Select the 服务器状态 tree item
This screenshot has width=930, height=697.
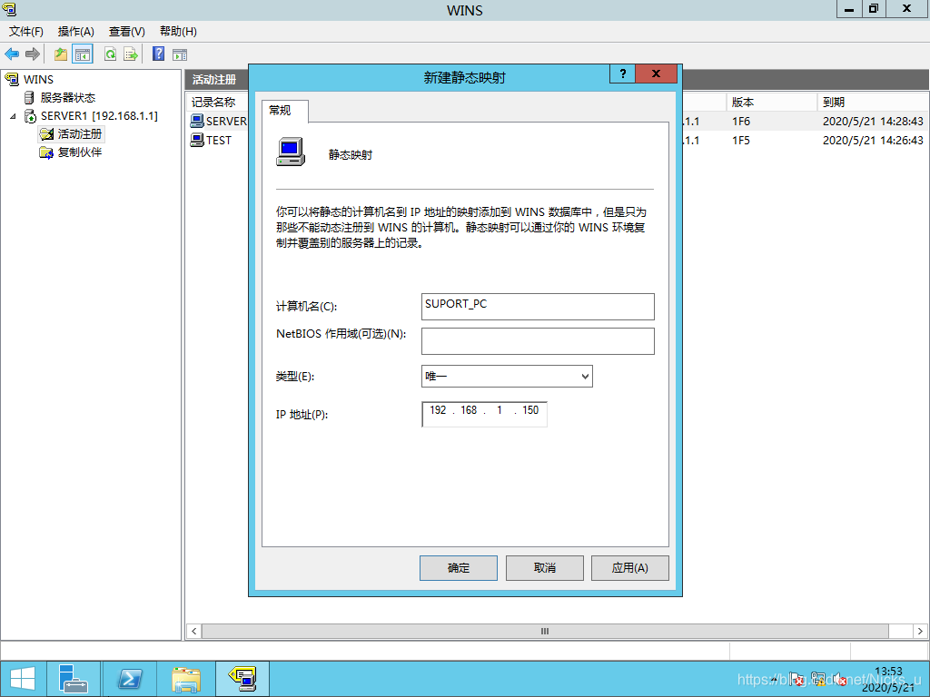point(67,97)
